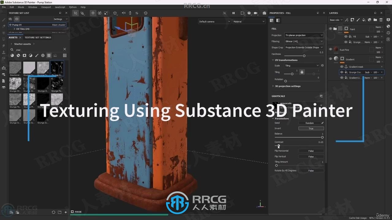Open the camera screenshot icon in viewport toolbar

coord(264,13)
